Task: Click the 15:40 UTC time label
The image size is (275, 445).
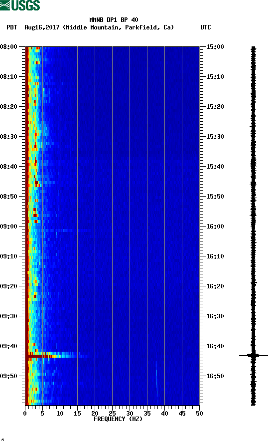Action: point(215,166)
